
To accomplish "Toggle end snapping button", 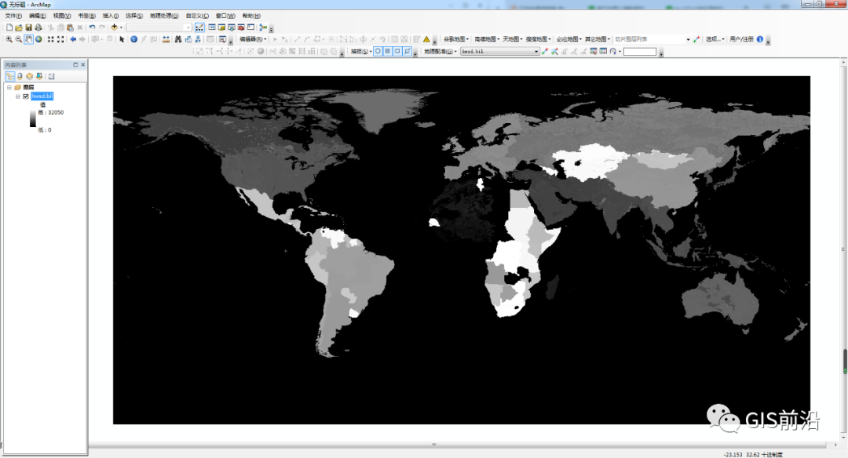I will click(388, 51).
